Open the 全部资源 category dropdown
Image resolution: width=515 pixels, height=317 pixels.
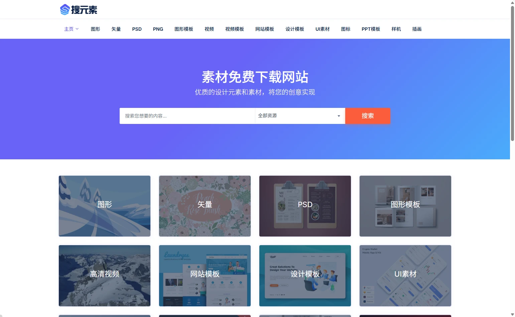300,116
